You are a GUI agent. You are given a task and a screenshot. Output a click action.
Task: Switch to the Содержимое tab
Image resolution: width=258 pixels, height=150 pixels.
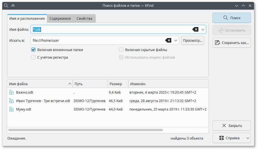(60, 19)
